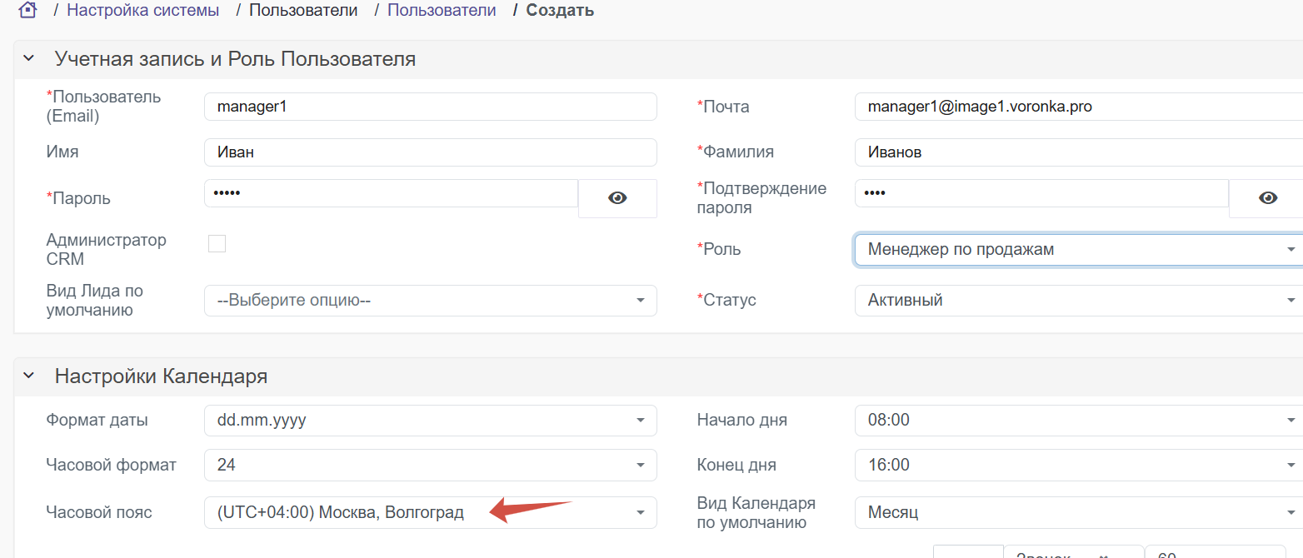Open the purple Пользователи breadcrumb link
The image size is (1303, 558).
pos(442,11)
